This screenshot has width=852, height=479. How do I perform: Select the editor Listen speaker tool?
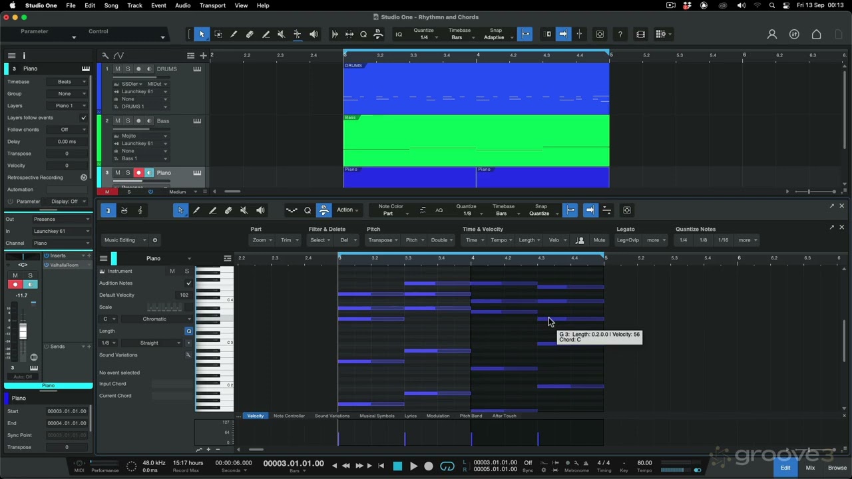click(x=260, y=210)
